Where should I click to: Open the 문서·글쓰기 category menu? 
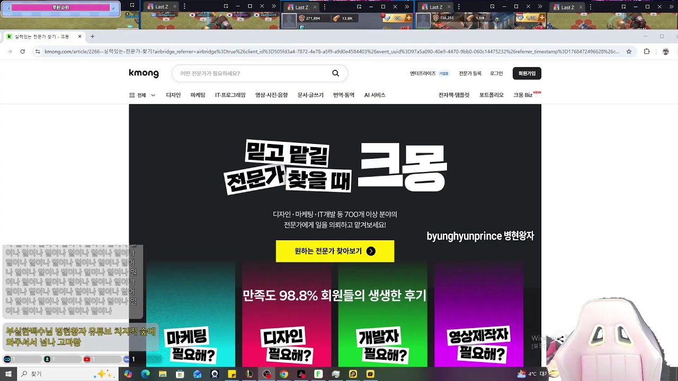310,95
